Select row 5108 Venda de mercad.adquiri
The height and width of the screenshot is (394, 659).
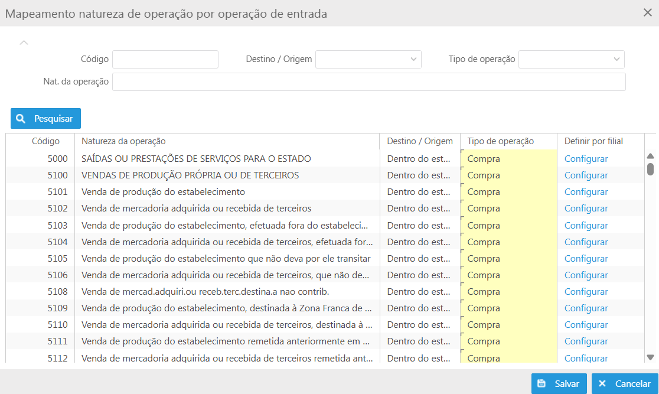coord(205,292)
